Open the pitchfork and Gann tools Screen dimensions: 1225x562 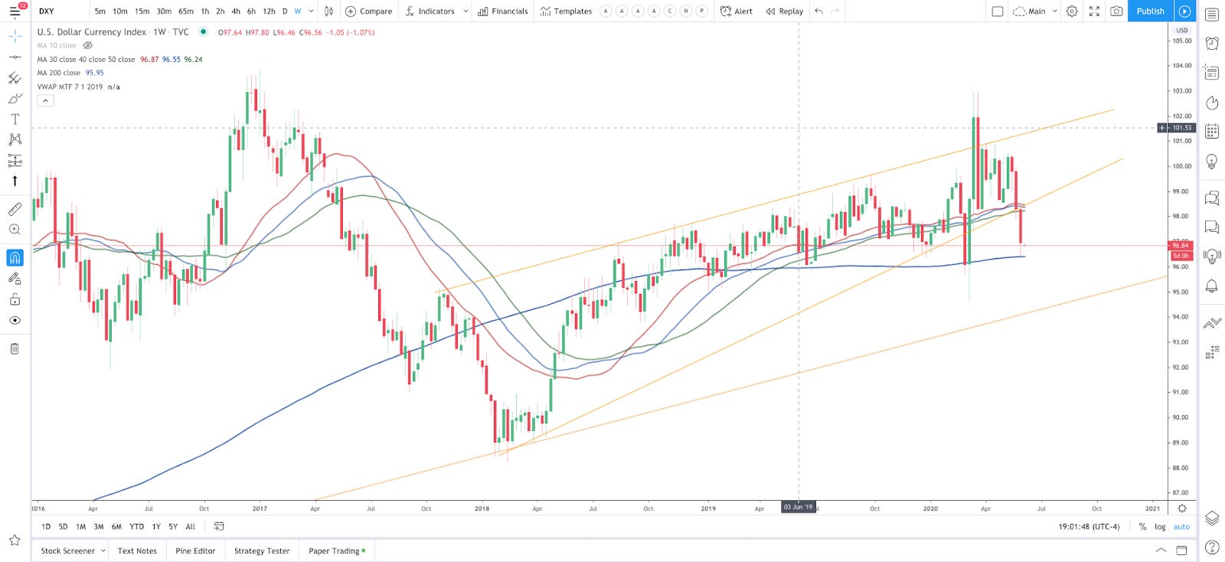pyautogui.click(x=15, y=78)
